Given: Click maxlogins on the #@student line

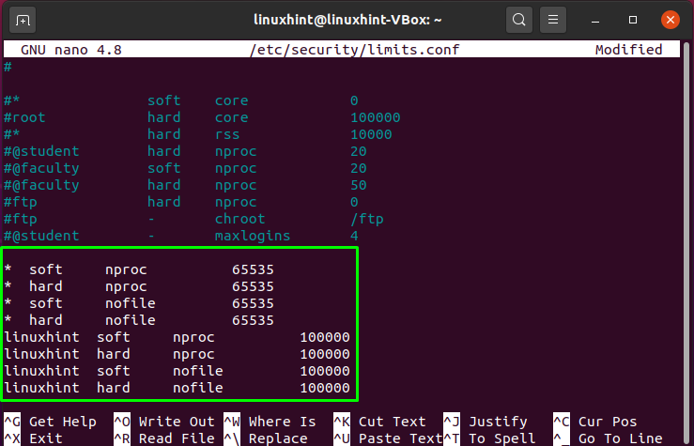Looking at the screenshot, I should [x=253, y=236].
